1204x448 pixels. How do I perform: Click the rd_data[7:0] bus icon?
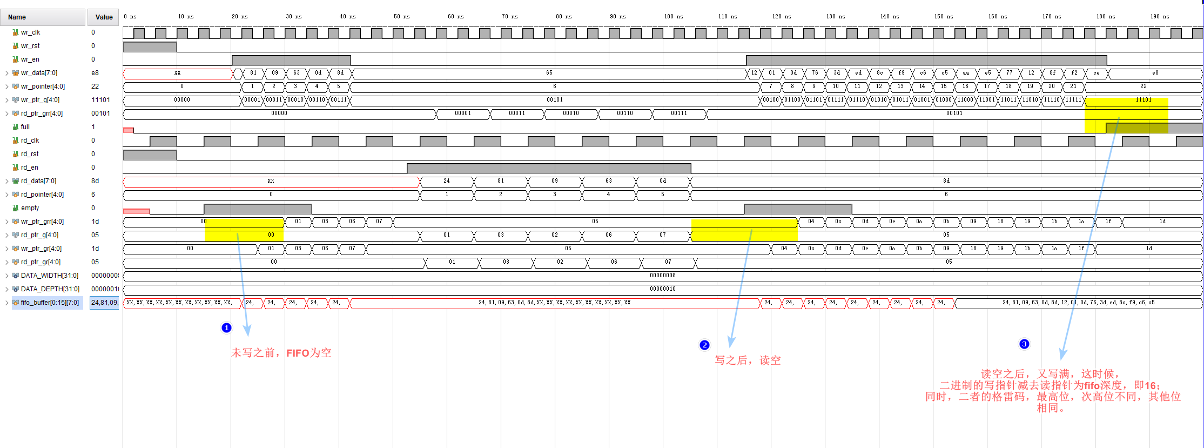tap(16, 181)
